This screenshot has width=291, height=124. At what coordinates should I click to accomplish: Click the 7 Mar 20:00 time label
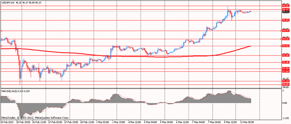(215, 122)
